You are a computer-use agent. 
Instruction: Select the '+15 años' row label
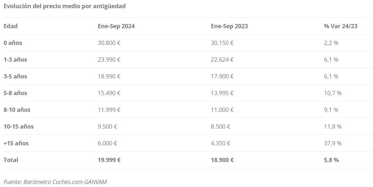16,143
